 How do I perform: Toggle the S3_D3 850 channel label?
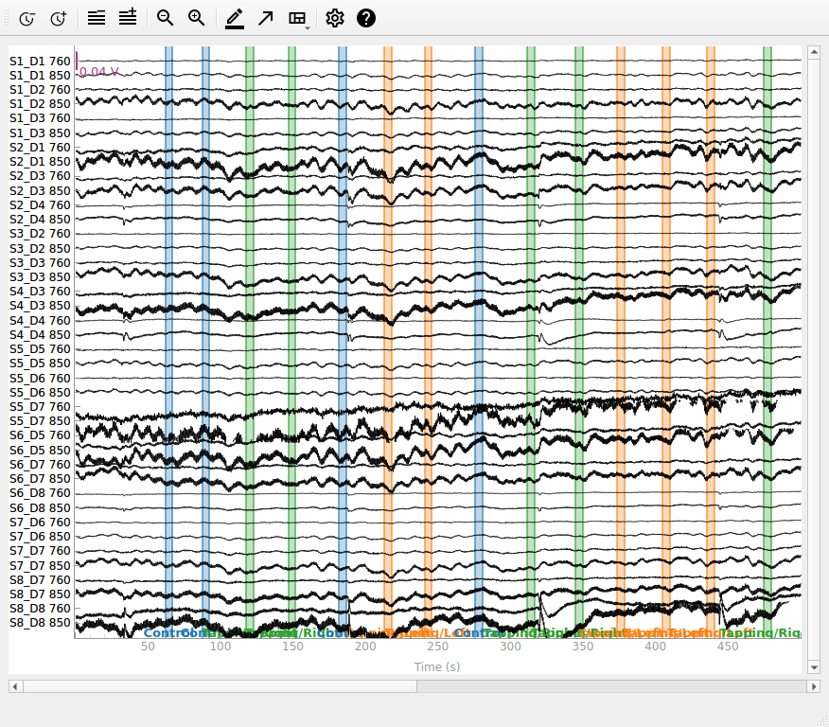[x=40, y=277]
